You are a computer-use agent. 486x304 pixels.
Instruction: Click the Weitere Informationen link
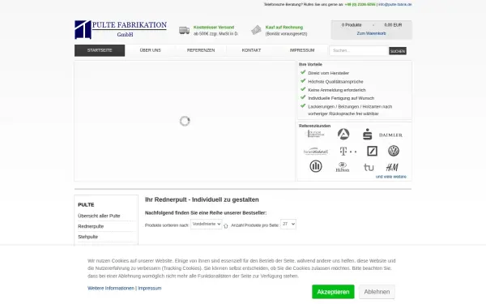[x=111, y=288]
